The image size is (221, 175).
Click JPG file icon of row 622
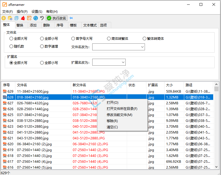point(5,132)
